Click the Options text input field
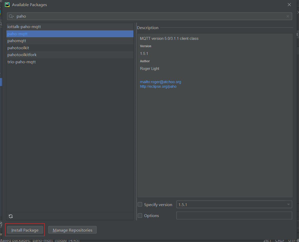This screenshot has width=299, height=242. [x=234, y=215]
